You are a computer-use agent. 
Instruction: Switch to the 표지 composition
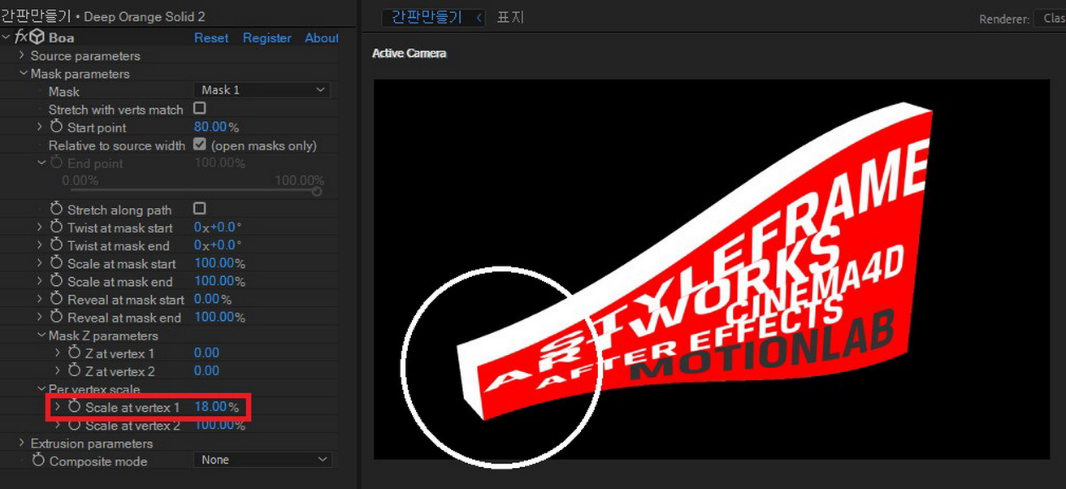tap(510, 17)
